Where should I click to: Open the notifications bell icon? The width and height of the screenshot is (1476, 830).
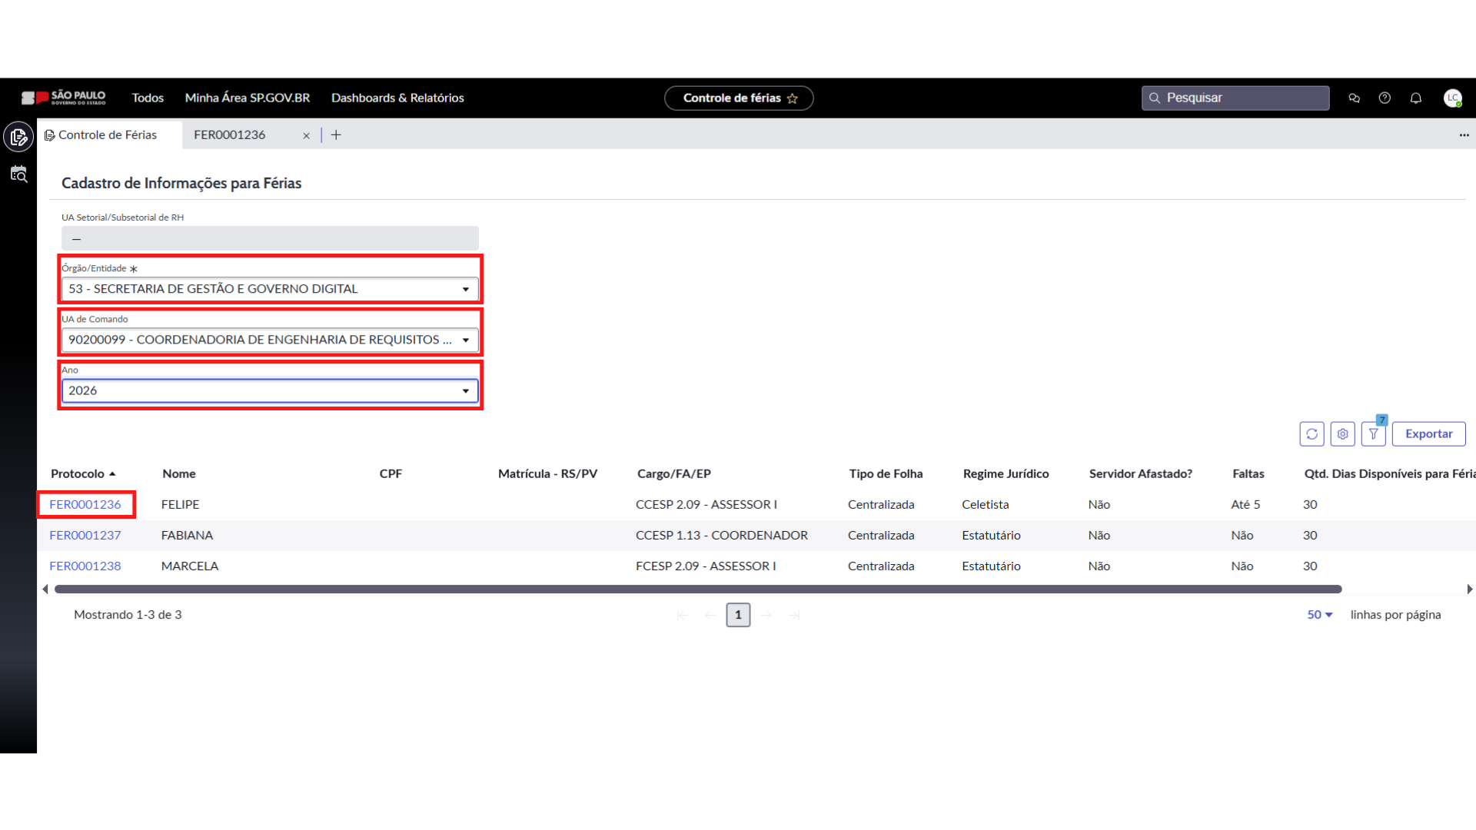tap(1415, 98)
